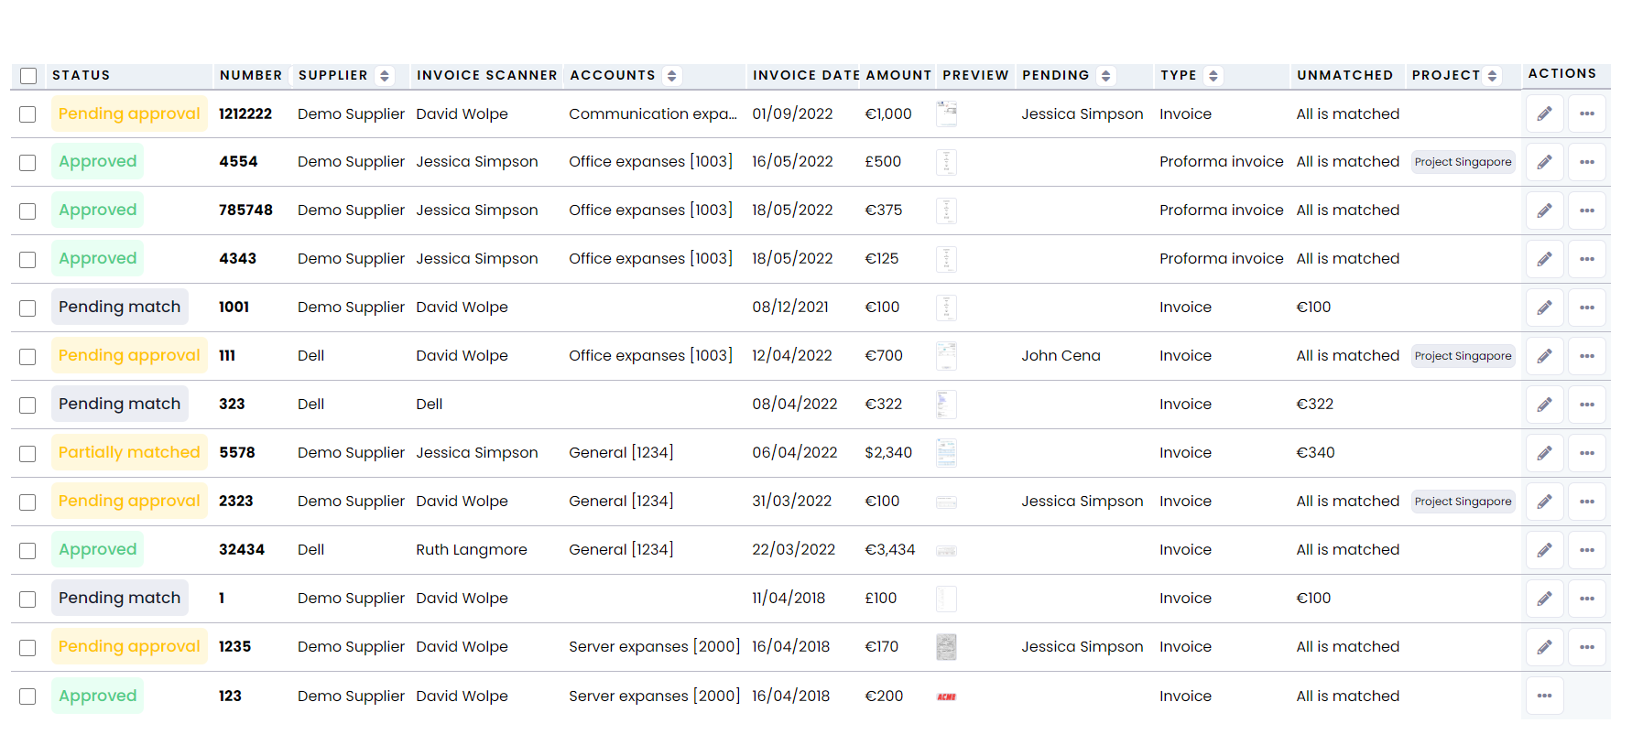This screenshot has width=1632, height=745.
Task: Edit invoice 111 with the pencil icon
Action: 1544,356
